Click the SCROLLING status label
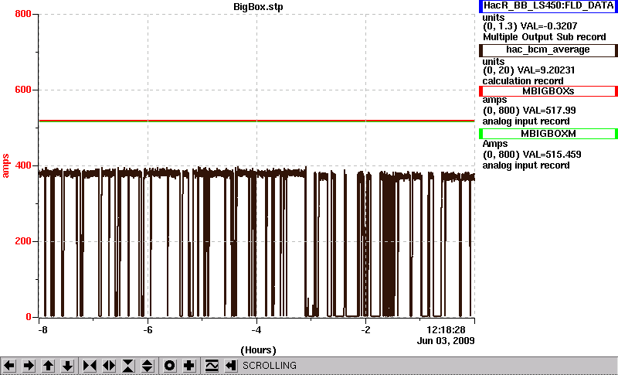Screen dimensions: 618x375 pos(269,366)
